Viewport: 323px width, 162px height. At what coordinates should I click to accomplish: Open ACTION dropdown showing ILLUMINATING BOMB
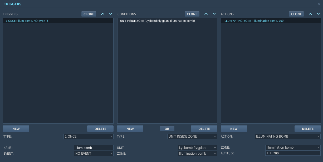click(x=288, y=136)
